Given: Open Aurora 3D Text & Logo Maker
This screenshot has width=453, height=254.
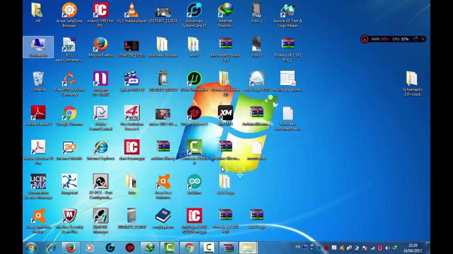Looking at the screenshot, I should point(288,15).
